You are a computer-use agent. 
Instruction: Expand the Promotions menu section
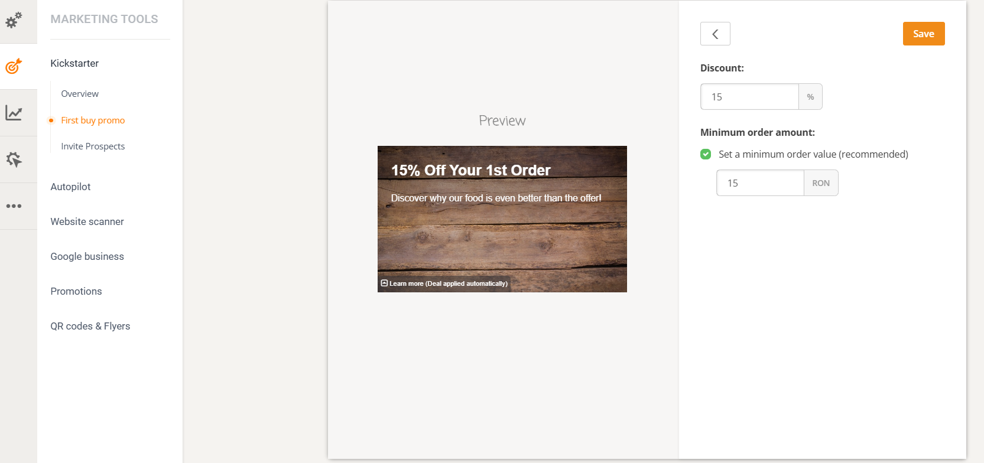76,291
